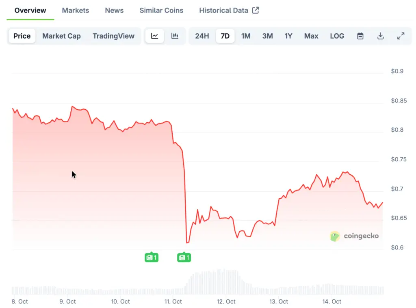Toggle the LOG scale option
Screen dimensions: 416x308
click(x=337, y=36)
